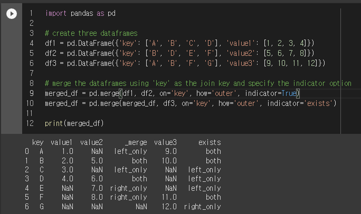Click the 'value3' column header in output
The image size is (361, 214).
click(165, 142)
